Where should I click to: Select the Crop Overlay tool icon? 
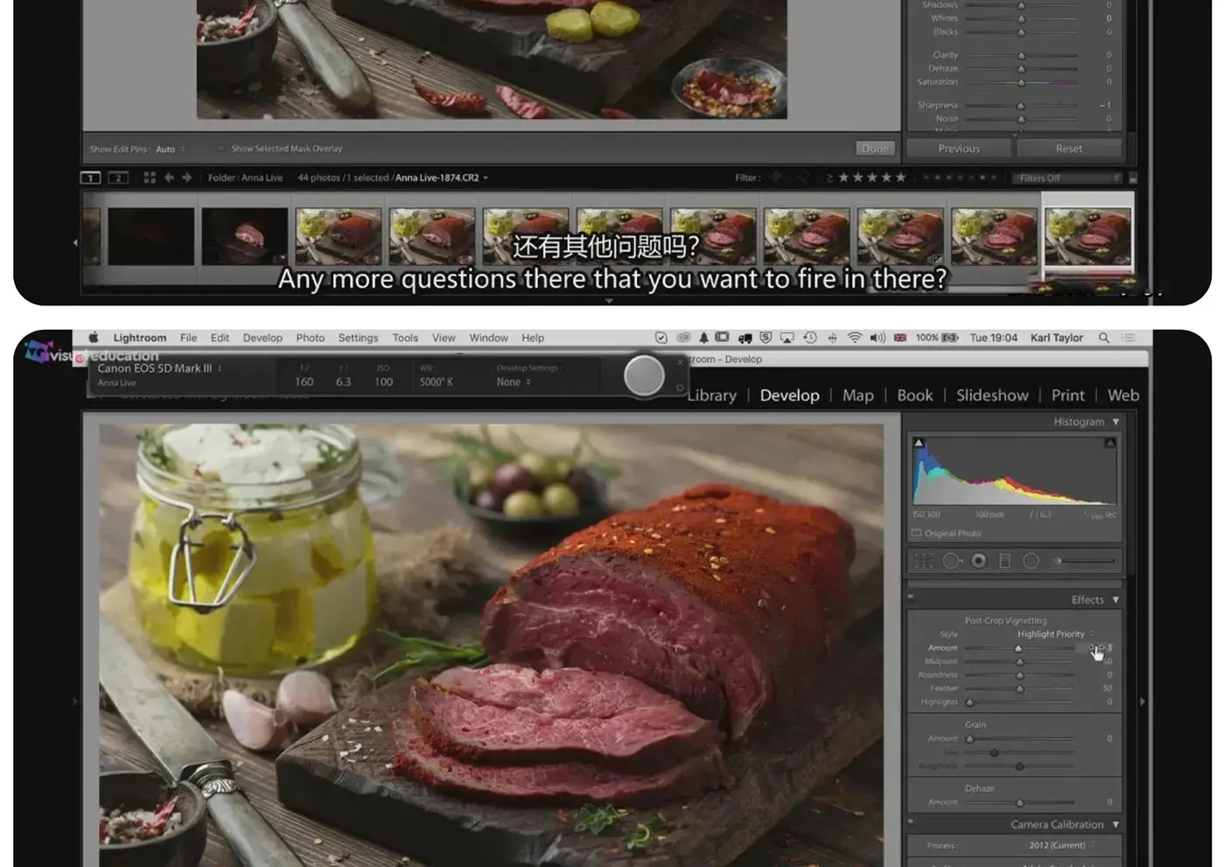[924, 561]
